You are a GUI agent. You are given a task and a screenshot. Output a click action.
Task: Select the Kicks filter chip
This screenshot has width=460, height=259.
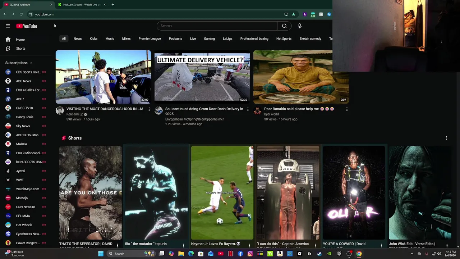[x=93, y=38]
